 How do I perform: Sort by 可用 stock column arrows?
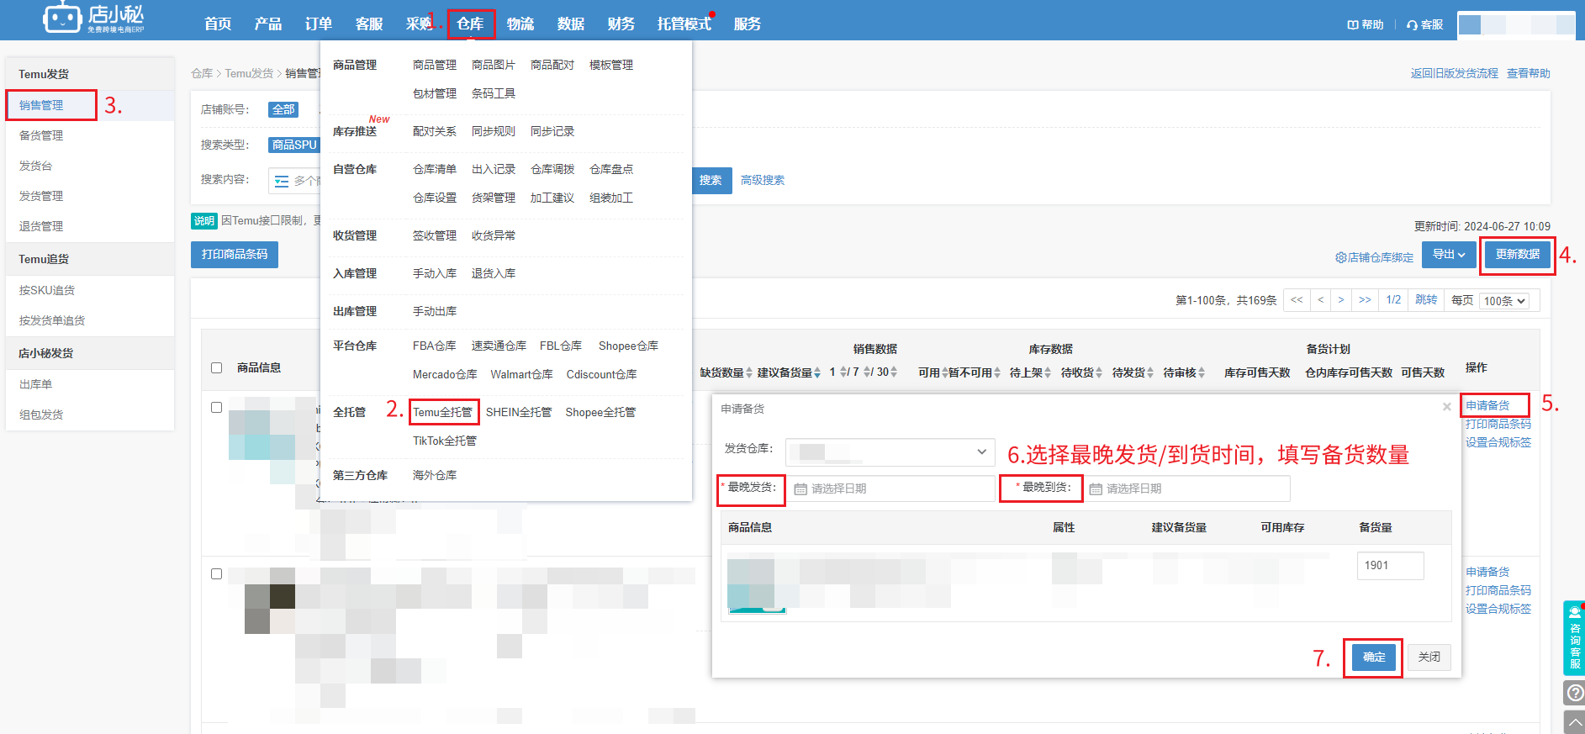coord(945,372)
